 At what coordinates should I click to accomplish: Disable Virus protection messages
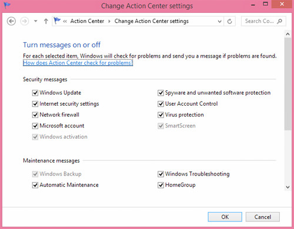click(161, 114)
